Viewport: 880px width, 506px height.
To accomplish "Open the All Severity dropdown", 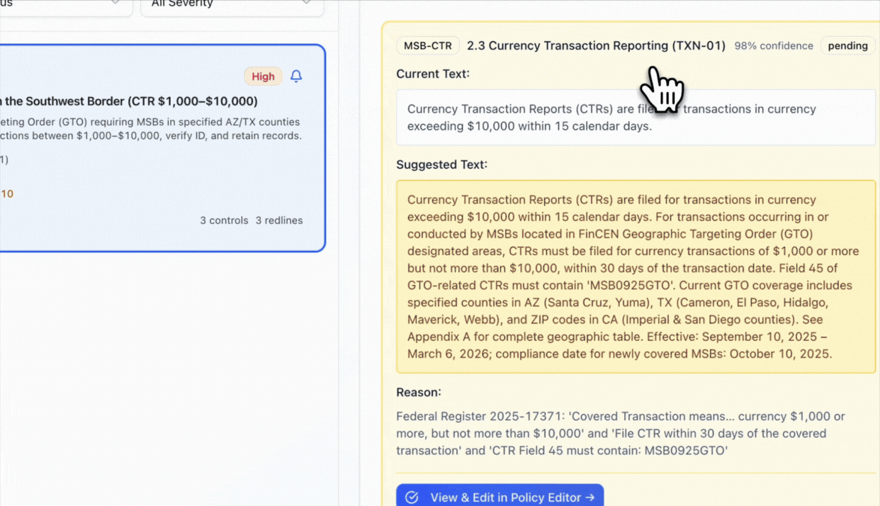I will 232,4.
